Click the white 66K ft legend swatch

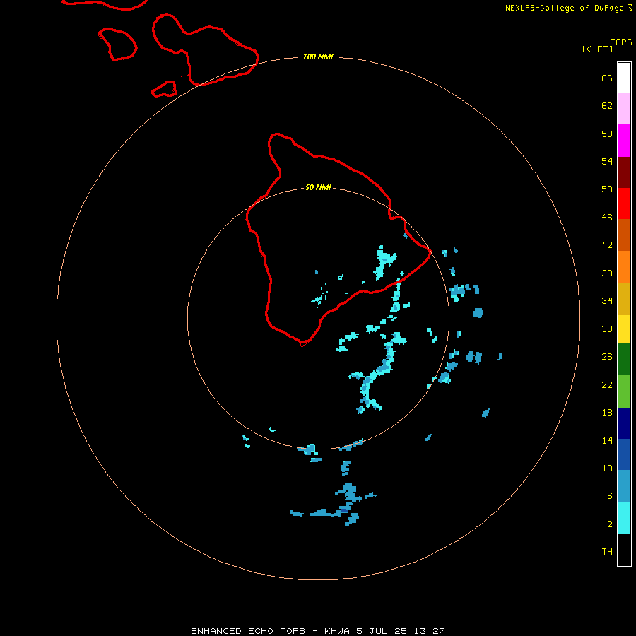(624, 78)
